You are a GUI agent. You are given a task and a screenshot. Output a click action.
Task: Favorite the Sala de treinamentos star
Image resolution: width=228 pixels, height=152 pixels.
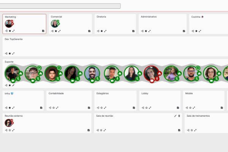pyautogui.click(x=192, y=130)
